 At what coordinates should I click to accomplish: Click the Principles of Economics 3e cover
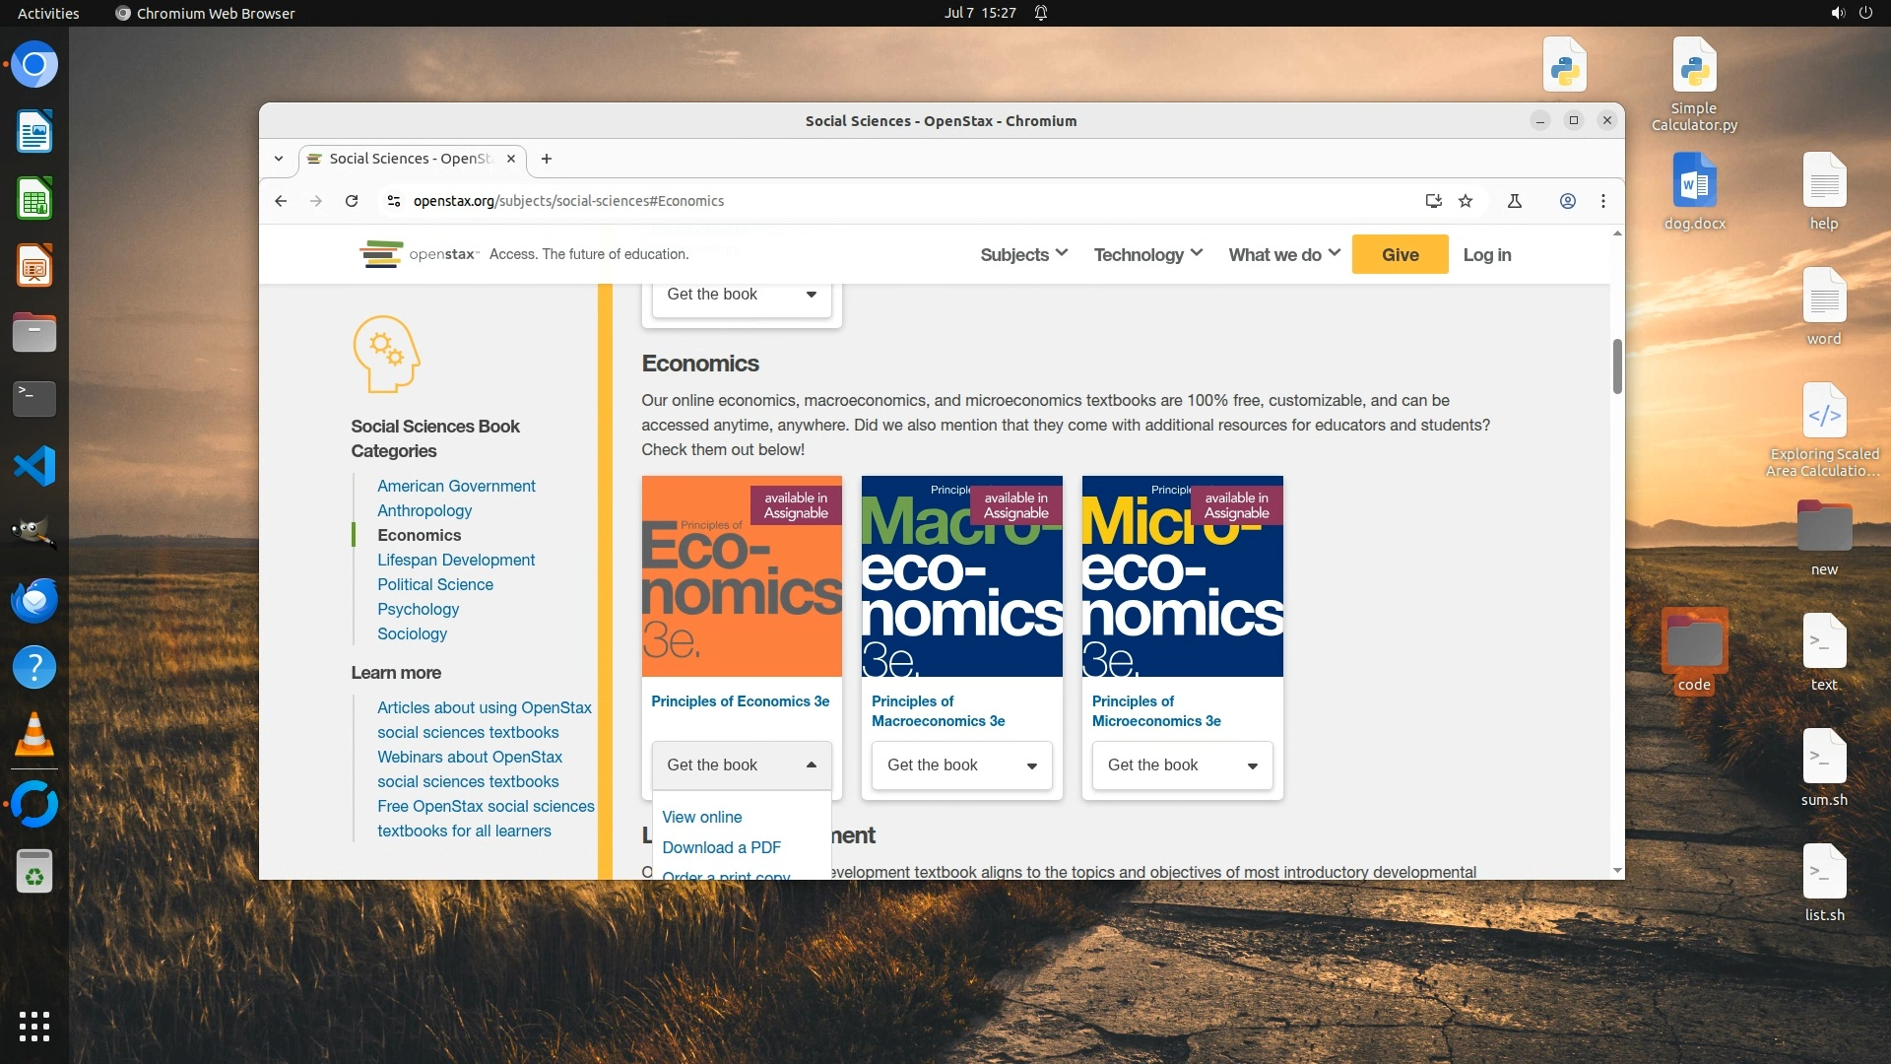[x=742, y=576]
